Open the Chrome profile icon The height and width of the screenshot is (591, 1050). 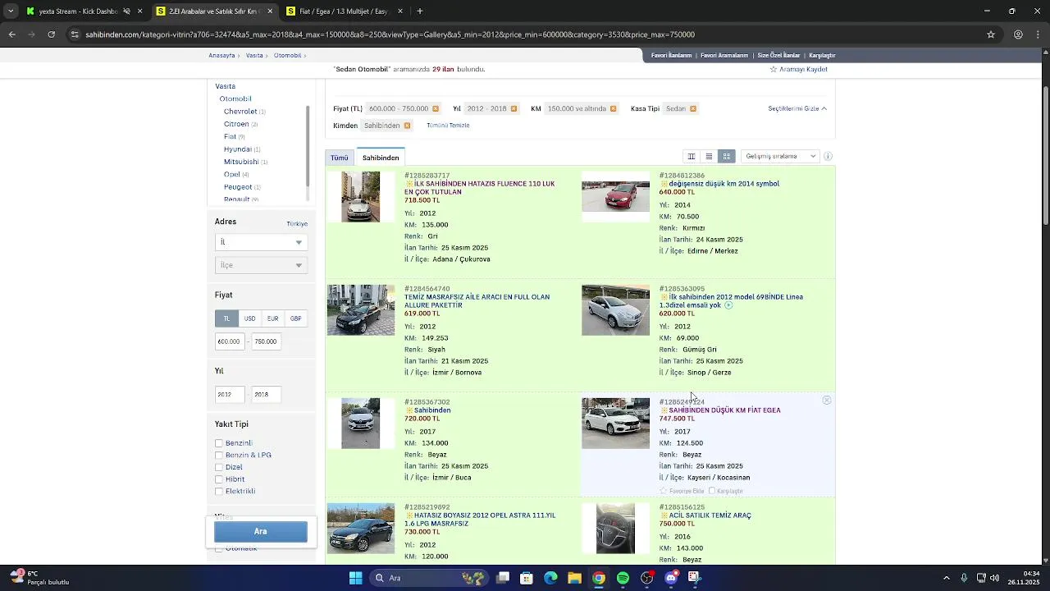(x=1018, y=34)
